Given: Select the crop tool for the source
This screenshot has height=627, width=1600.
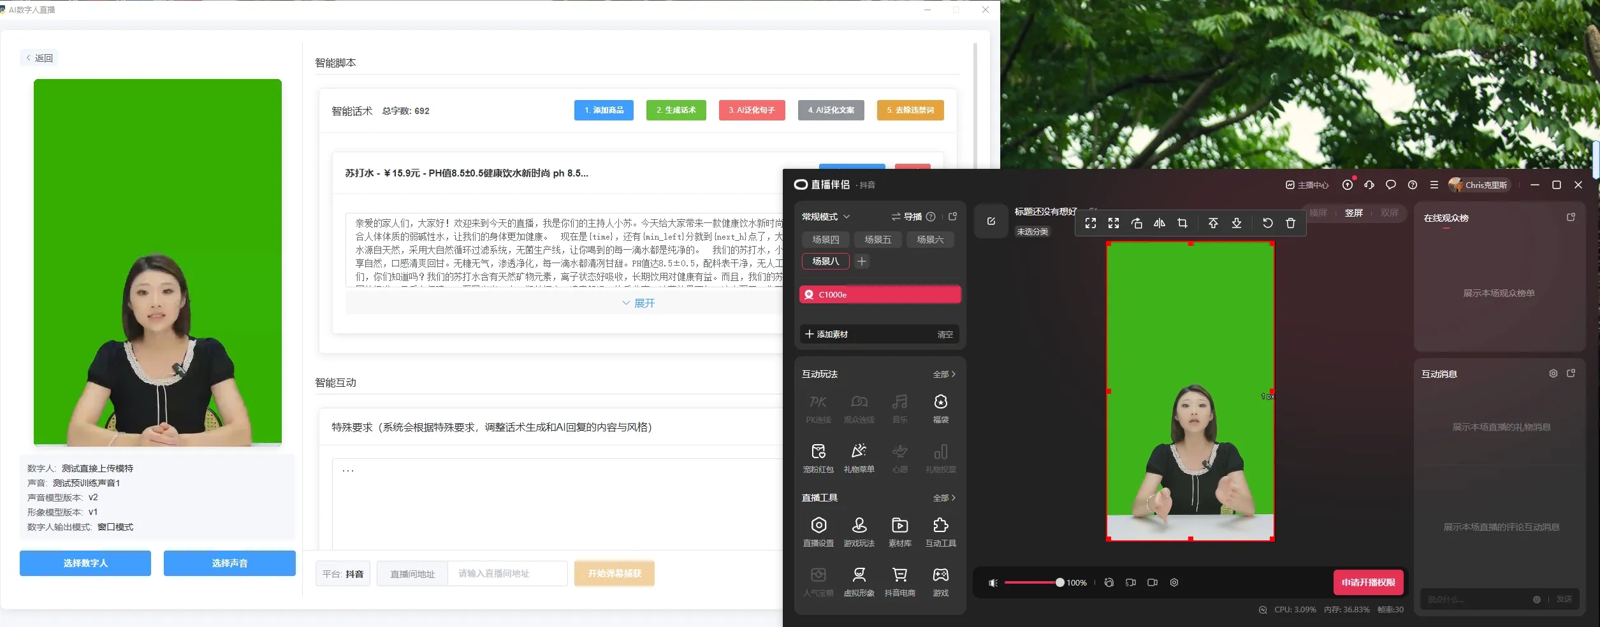Looking at the screenshot, I should [1182, 223].
